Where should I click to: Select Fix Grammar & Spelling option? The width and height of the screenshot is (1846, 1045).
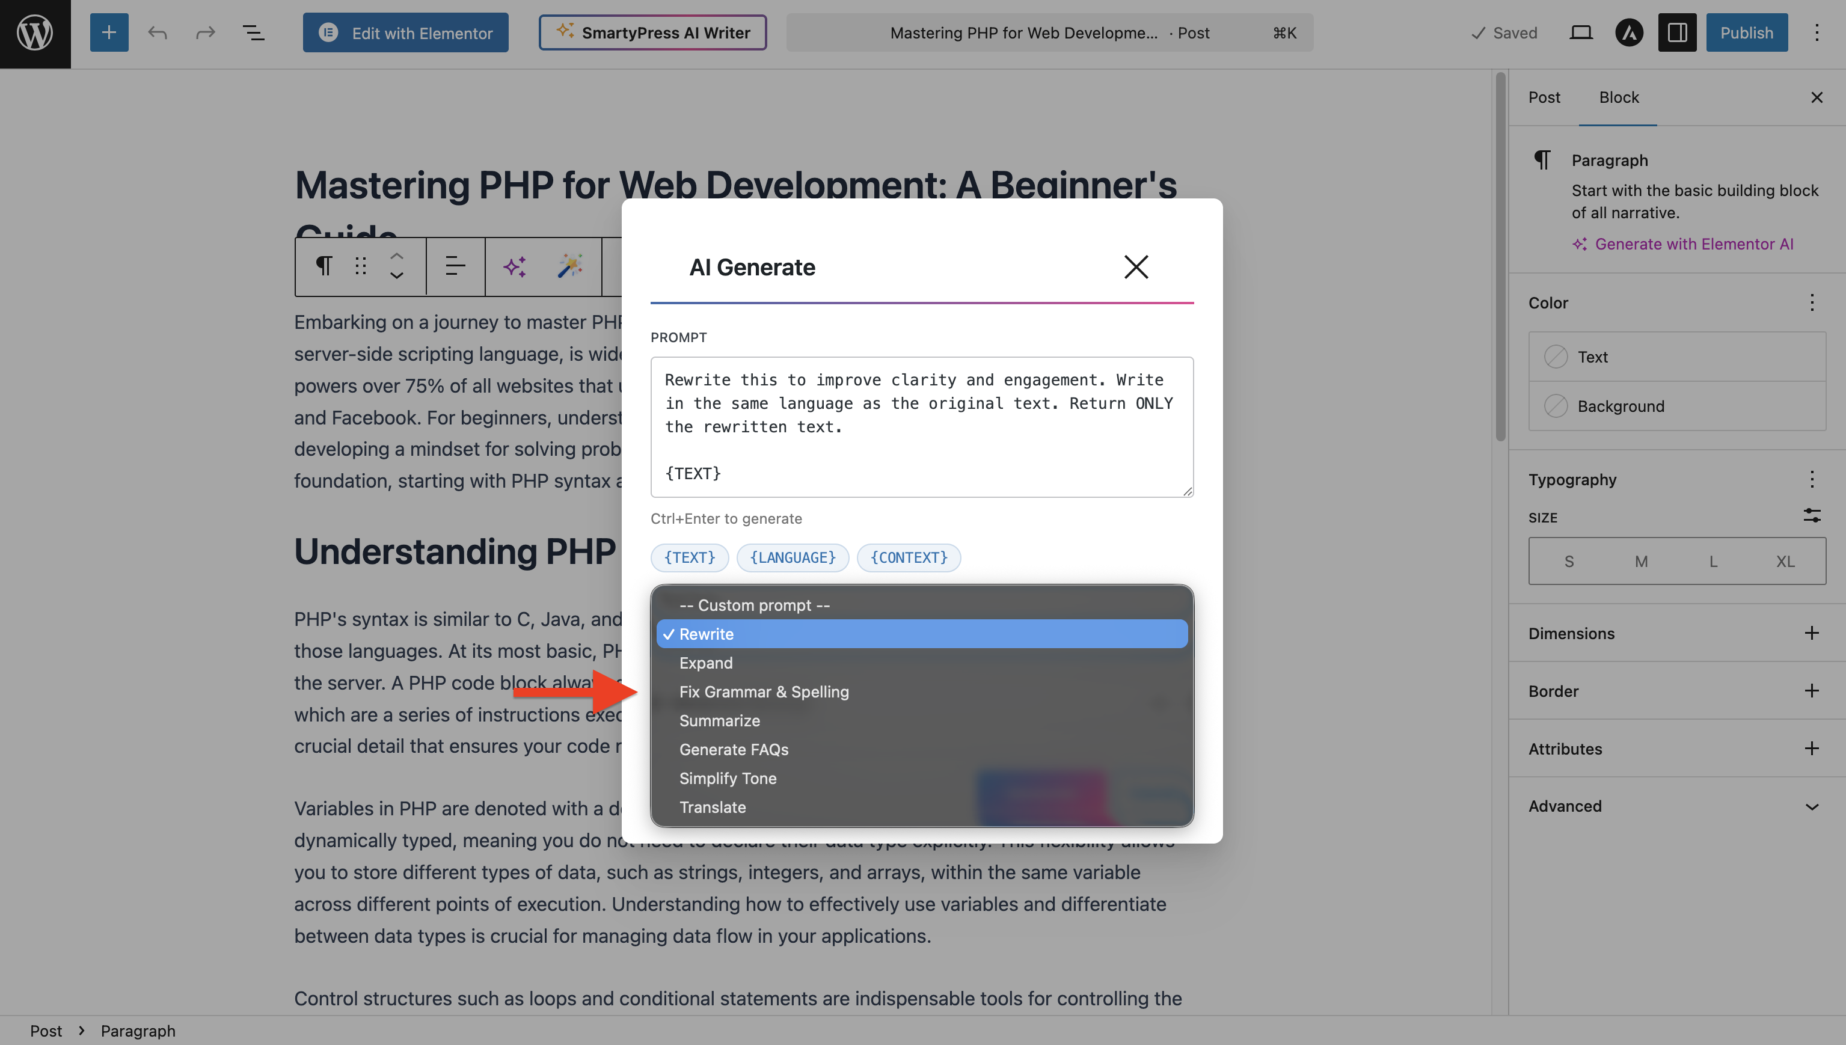764,692
